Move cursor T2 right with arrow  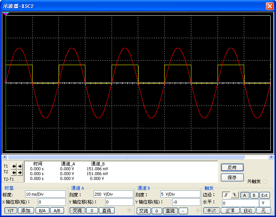[20, 173]
